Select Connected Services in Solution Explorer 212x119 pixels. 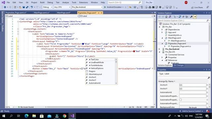(176, 55)
